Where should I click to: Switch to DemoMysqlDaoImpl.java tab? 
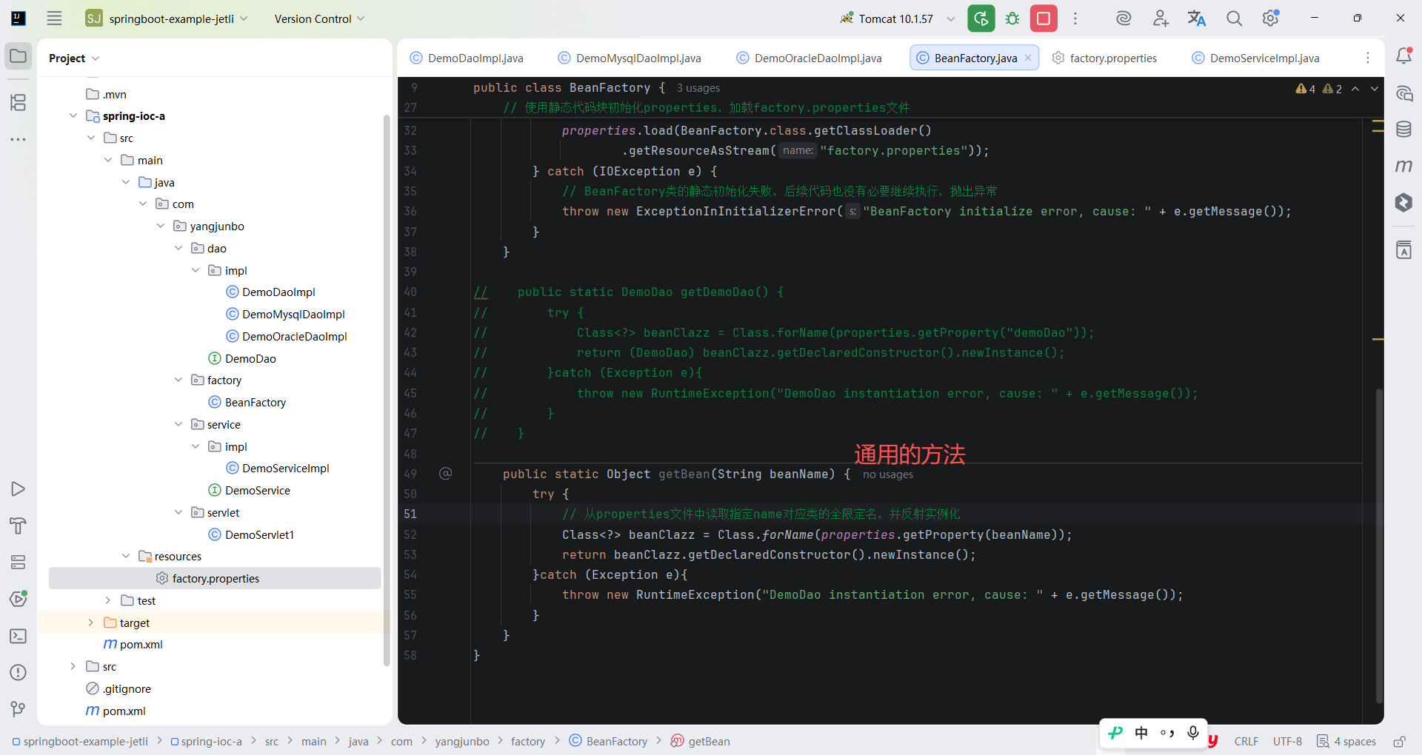pos(630,58)
